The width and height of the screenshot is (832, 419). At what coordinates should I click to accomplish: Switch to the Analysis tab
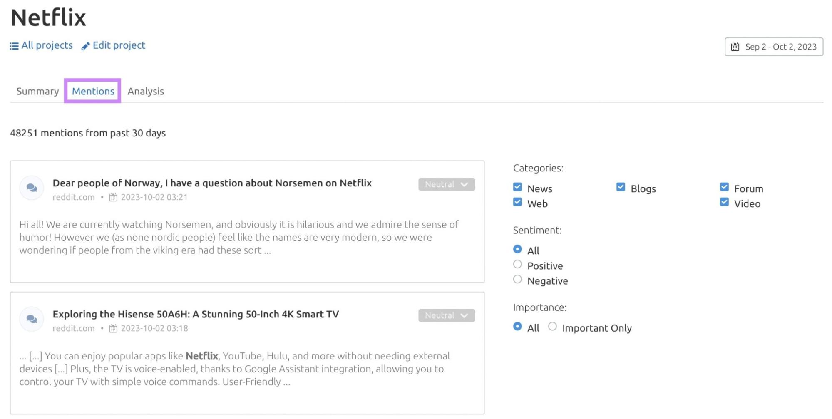pos(146,91)
